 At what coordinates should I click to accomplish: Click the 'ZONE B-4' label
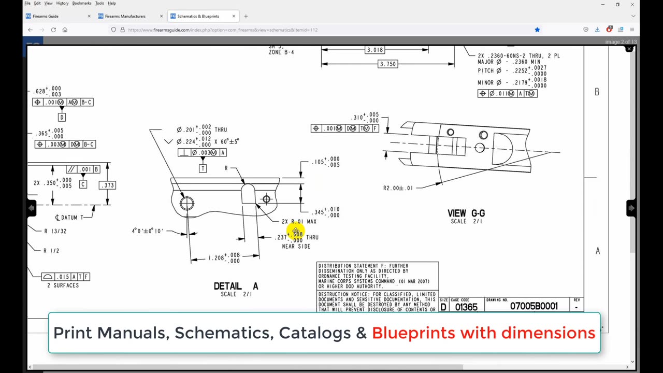tap(281, 52)
